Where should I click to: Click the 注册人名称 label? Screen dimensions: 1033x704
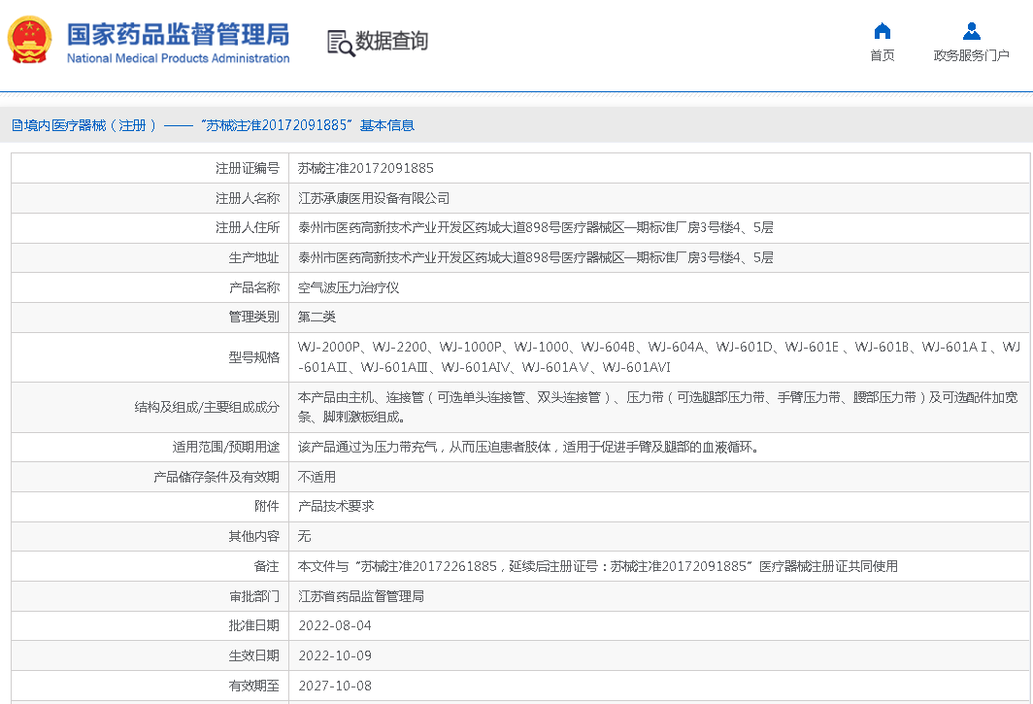247,198
